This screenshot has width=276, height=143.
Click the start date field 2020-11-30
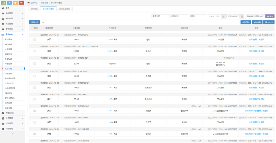(x=214, y=16)
